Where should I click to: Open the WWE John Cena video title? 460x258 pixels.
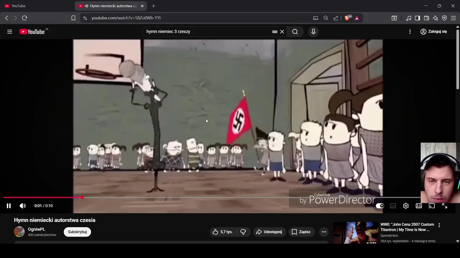point(407,227)
